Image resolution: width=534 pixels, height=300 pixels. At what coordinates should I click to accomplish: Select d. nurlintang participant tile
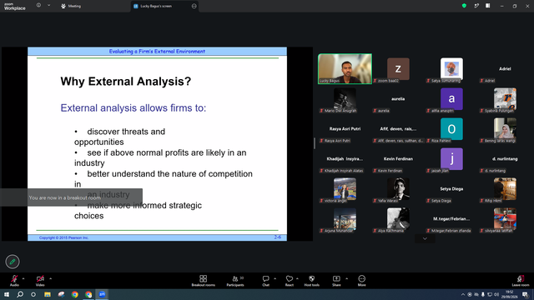point(505,160)
